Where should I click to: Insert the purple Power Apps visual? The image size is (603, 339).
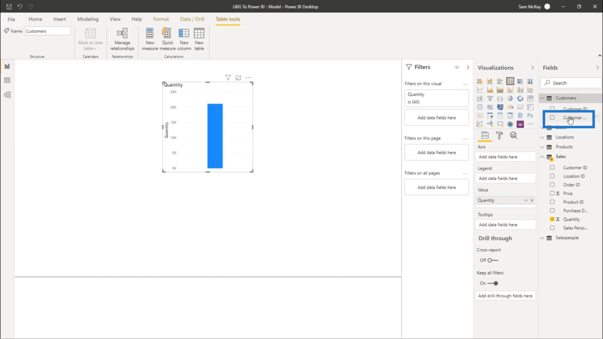520,124
